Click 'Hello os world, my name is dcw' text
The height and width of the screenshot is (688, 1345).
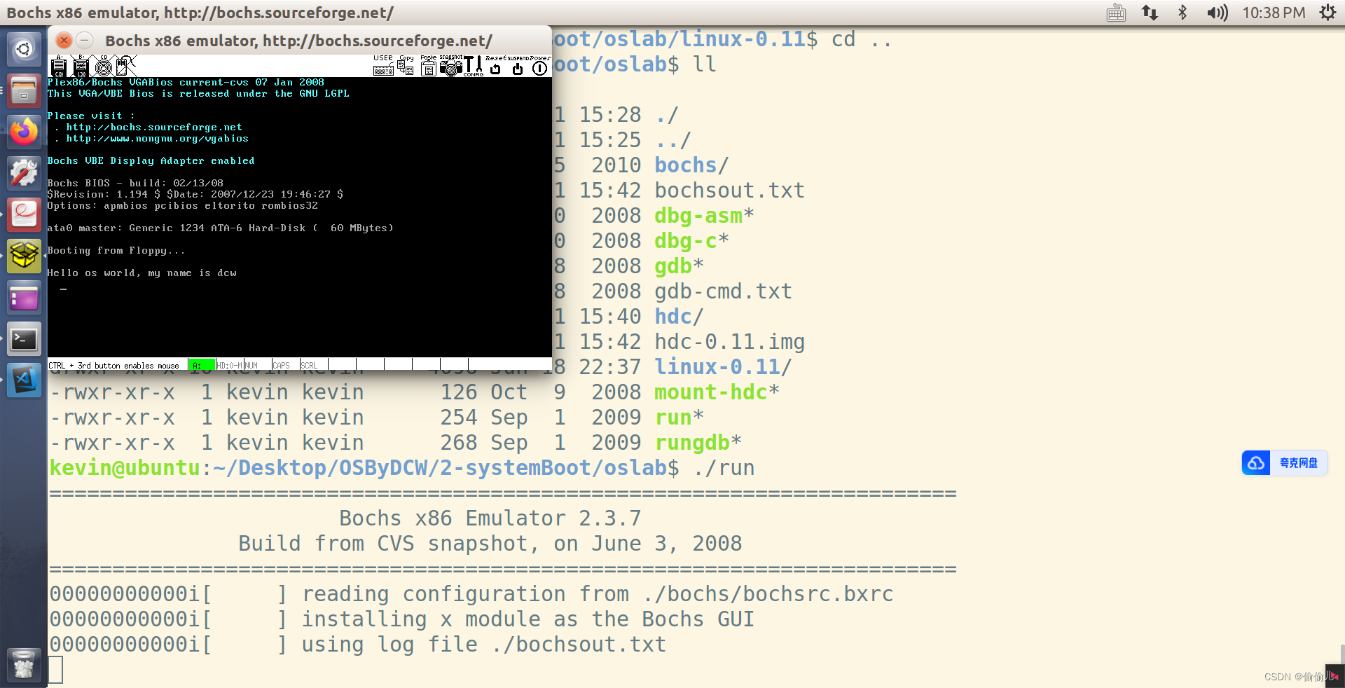click(x=142, y=273)
